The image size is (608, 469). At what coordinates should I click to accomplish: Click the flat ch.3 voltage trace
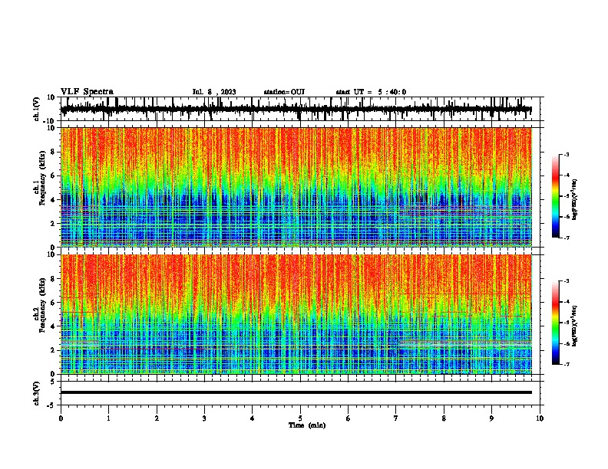(296, 392)
